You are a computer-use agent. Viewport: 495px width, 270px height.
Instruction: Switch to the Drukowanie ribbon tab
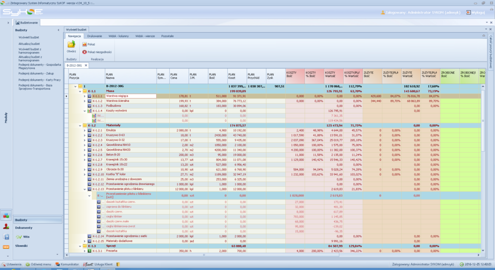pyautogui.click(x=95, y=36)
